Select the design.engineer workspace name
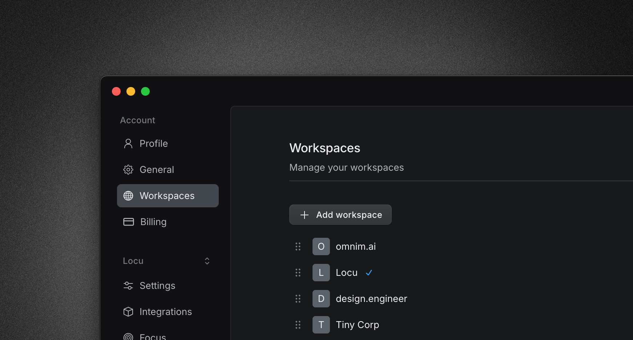633x340 pixels. pyautogui.click(x=371, y=299)
